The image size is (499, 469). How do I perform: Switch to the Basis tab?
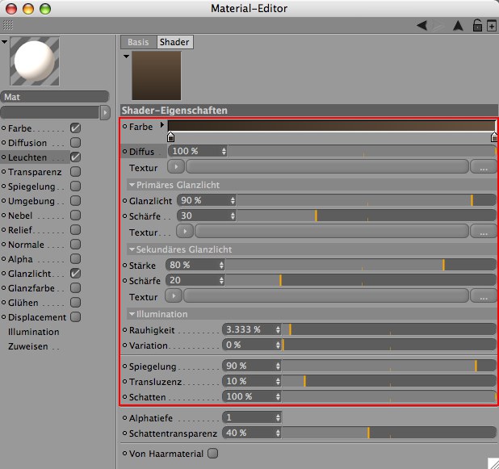click(138, 42)
